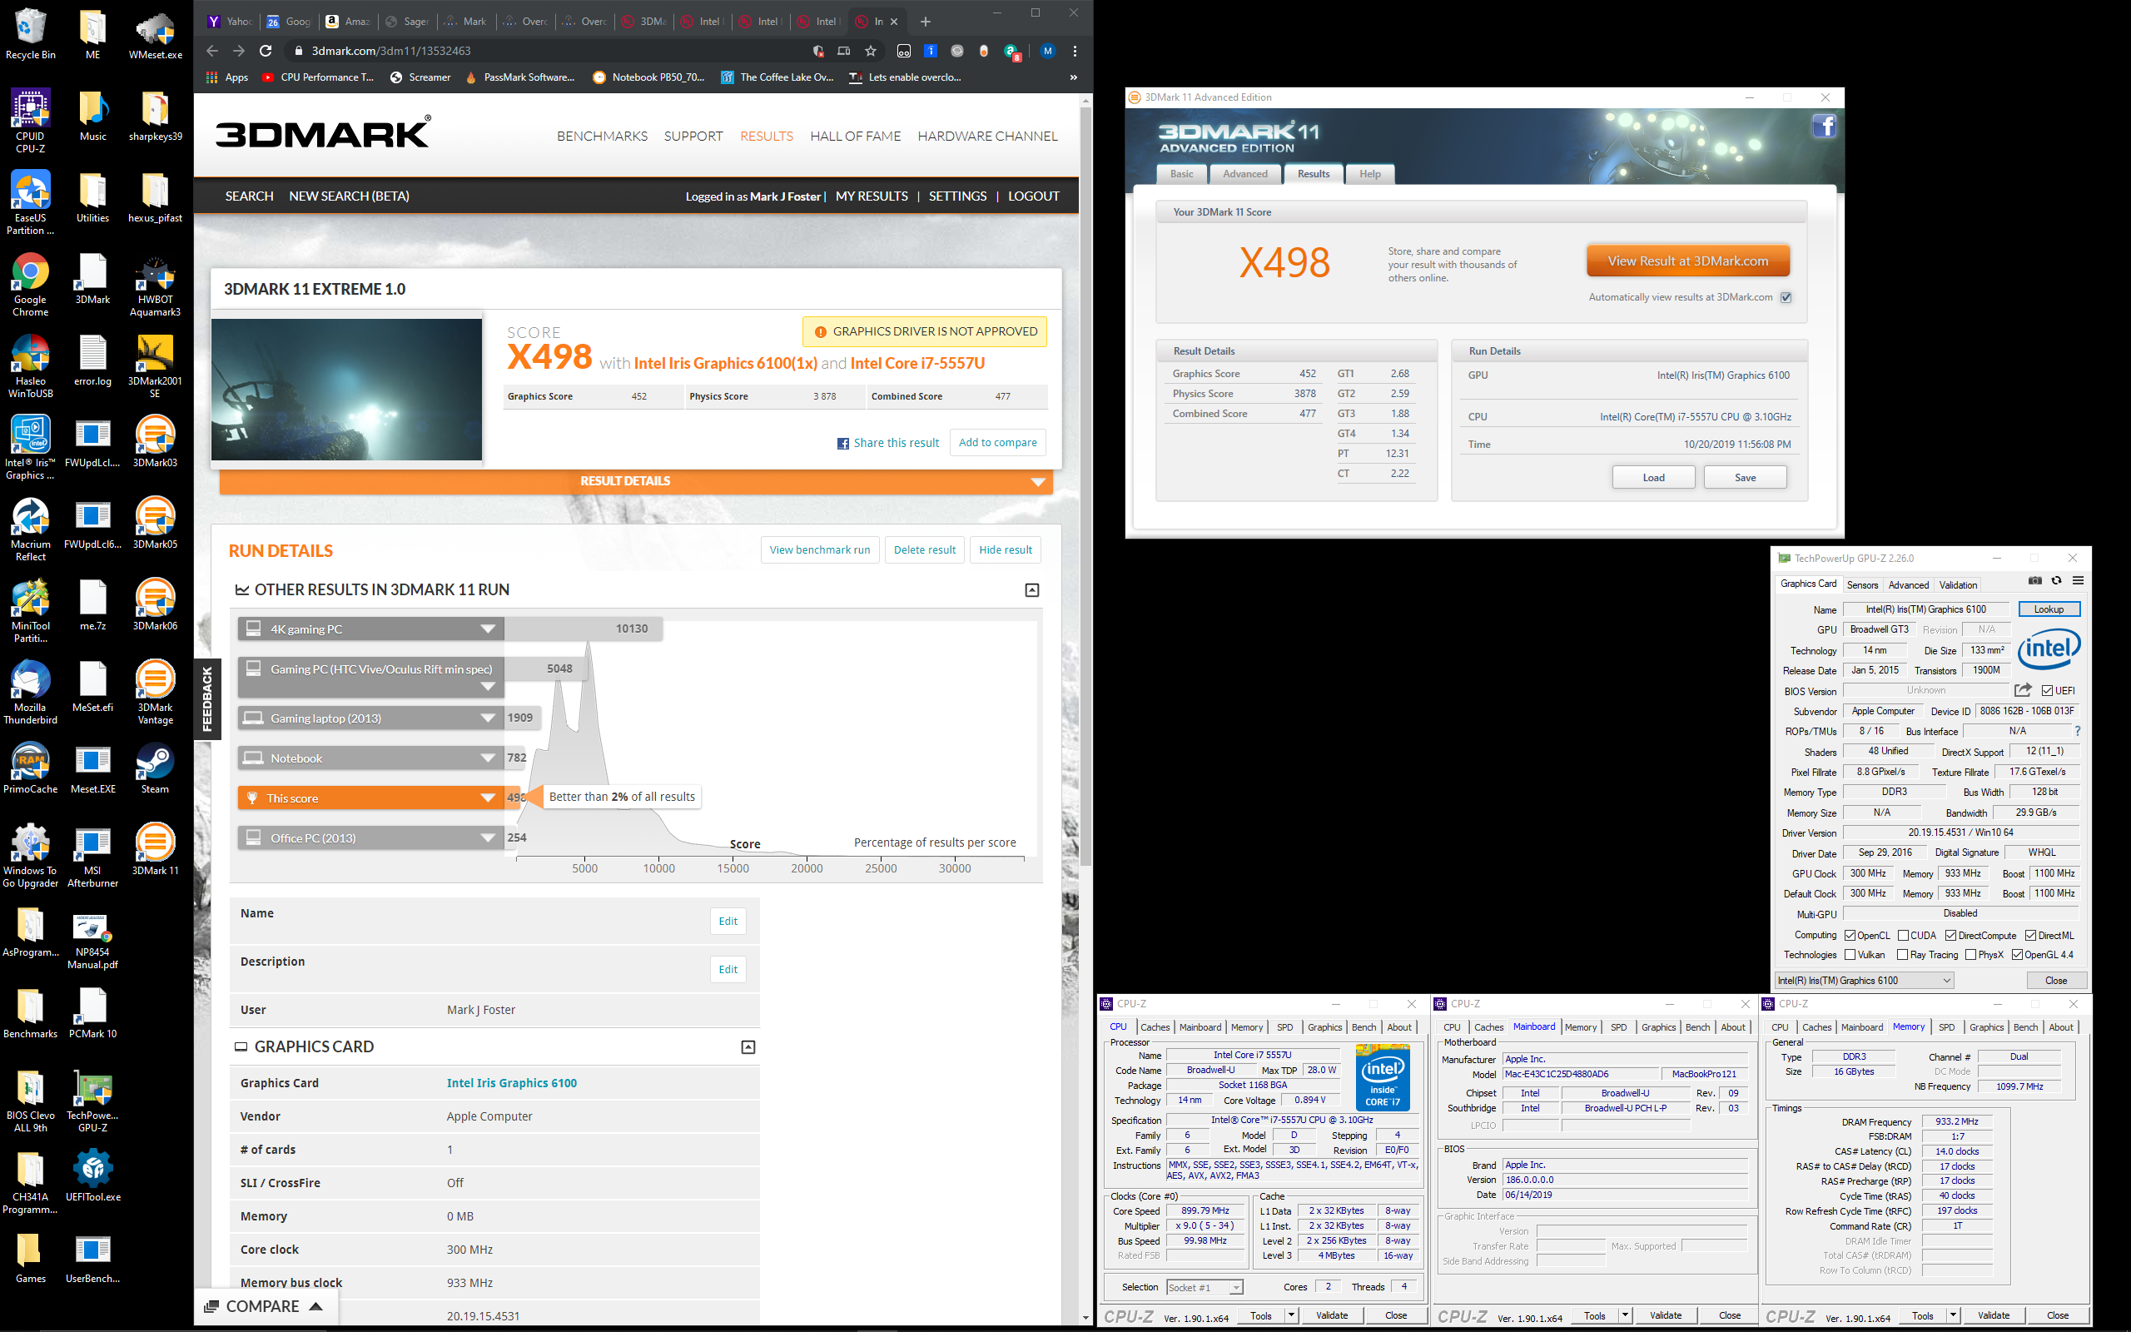This screenshot has height=1332, width=2131.
Task: Open PrimoCache desktop shortcut
Action: click(x=30, y=769)
